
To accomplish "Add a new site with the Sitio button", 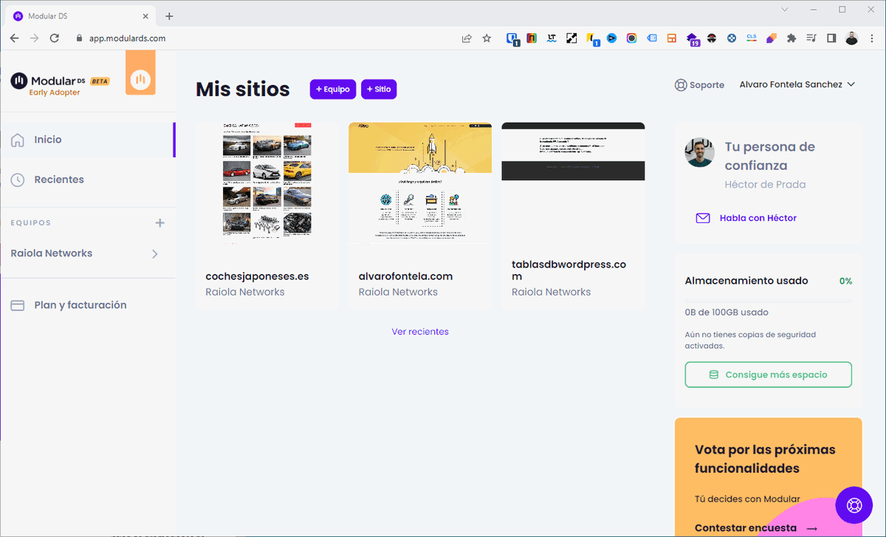I will click(x=379, y=89).
